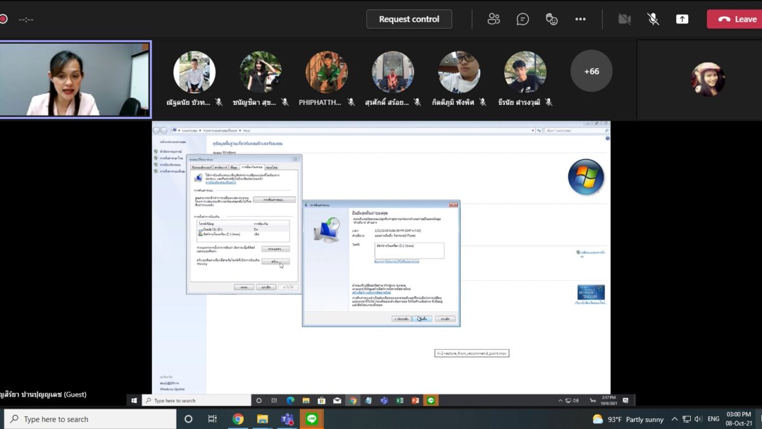Leave the Teams meeting
The image size is (762, 429).
(735, 19)
